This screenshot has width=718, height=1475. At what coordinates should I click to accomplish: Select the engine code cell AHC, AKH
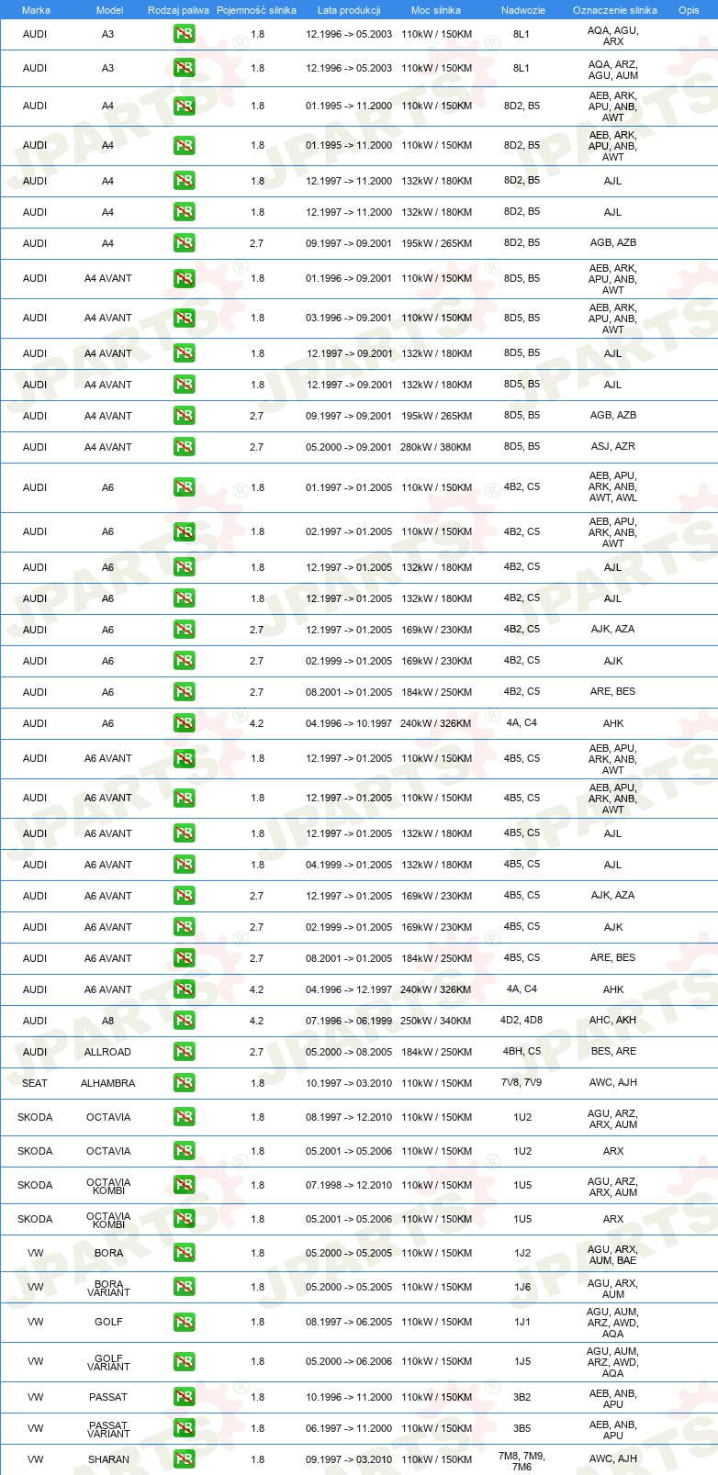[613, 1020]
